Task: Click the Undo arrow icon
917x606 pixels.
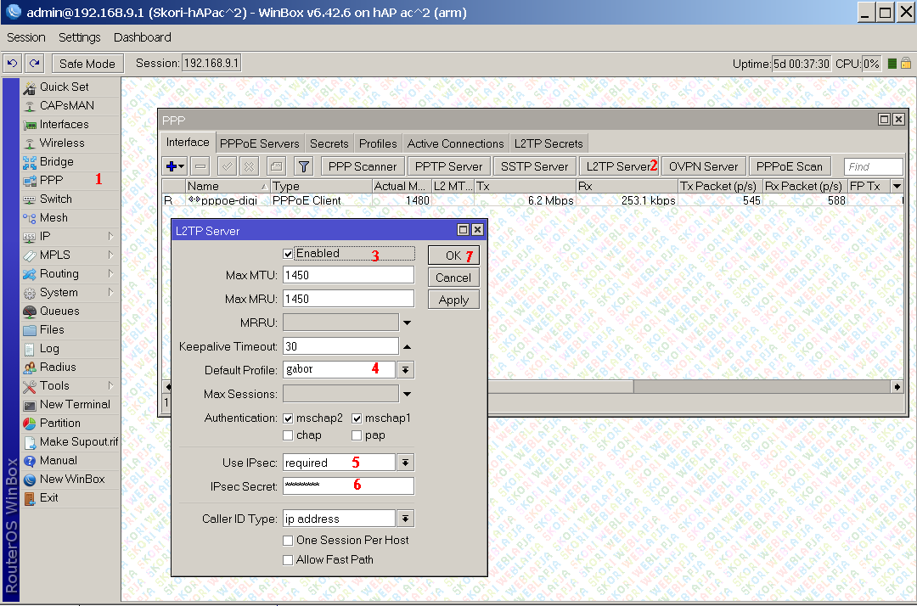Action: tap(12, 63)
